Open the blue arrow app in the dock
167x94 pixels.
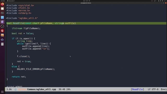point(2,40)
